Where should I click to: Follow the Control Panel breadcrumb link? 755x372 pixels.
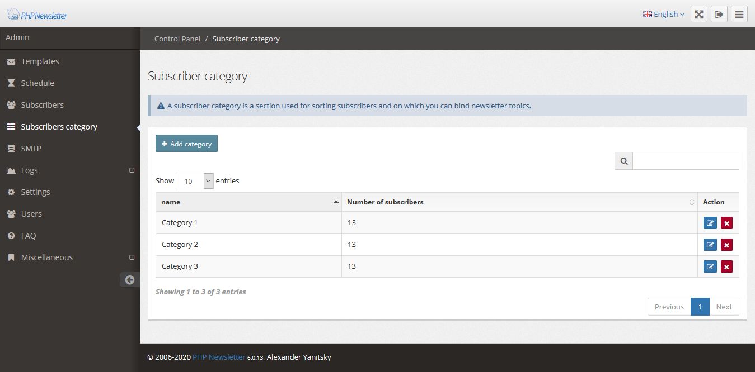177,39
